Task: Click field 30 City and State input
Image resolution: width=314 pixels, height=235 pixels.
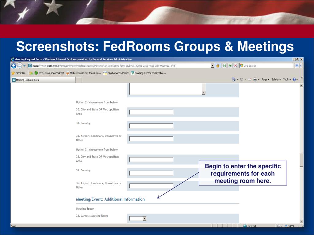Action: click(x=151, y=112)
